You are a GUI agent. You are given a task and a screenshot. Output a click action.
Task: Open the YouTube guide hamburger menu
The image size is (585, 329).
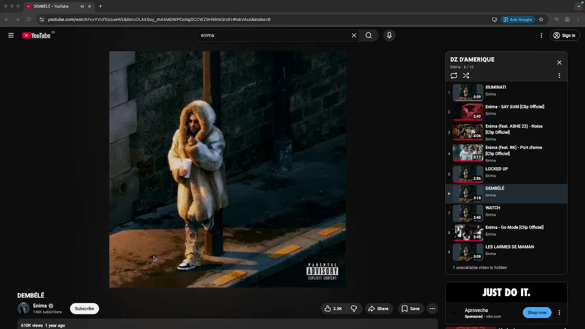coord(11,35)
